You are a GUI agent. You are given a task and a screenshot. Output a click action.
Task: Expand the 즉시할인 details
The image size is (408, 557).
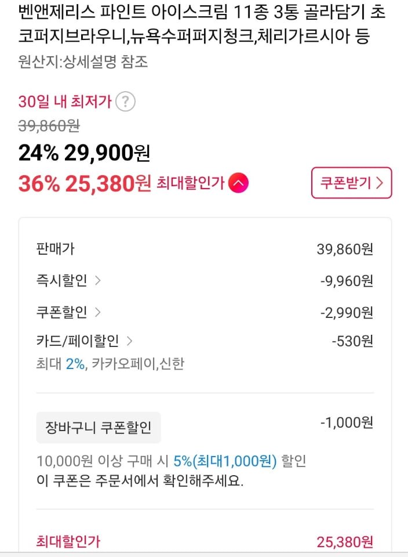pos(97,281)
